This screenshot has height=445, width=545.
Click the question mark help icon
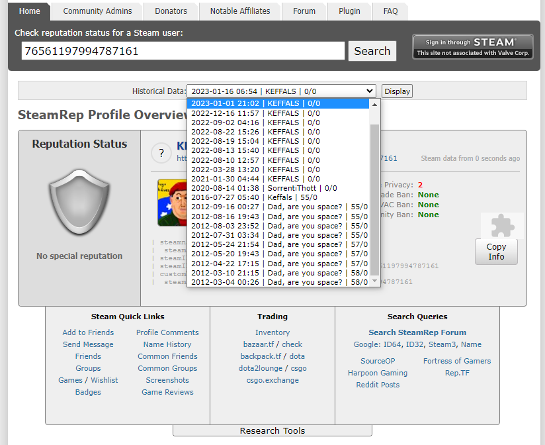point(161,154)
